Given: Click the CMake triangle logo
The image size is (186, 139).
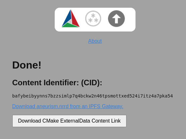Looking at the screenshot, I should click(71, 18).
